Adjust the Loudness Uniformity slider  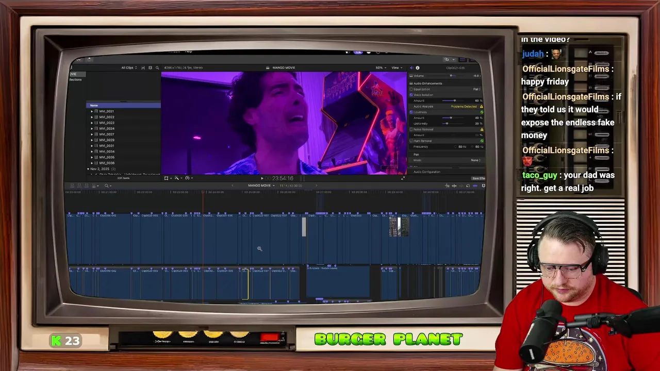point(447,124)
